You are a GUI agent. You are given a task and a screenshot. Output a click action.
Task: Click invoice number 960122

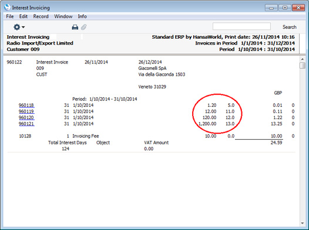pos(14,62)
